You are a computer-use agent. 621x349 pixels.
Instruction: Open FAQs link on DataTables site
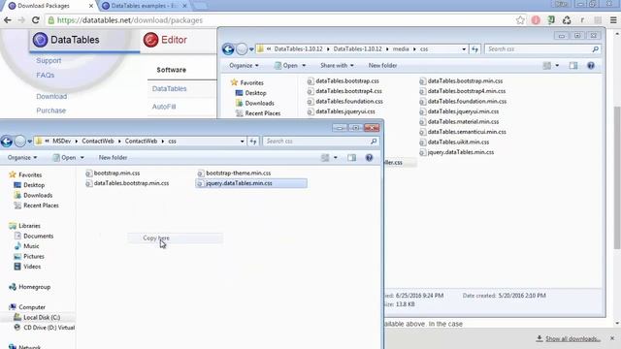pyautogui.click(x=46, y=76)
